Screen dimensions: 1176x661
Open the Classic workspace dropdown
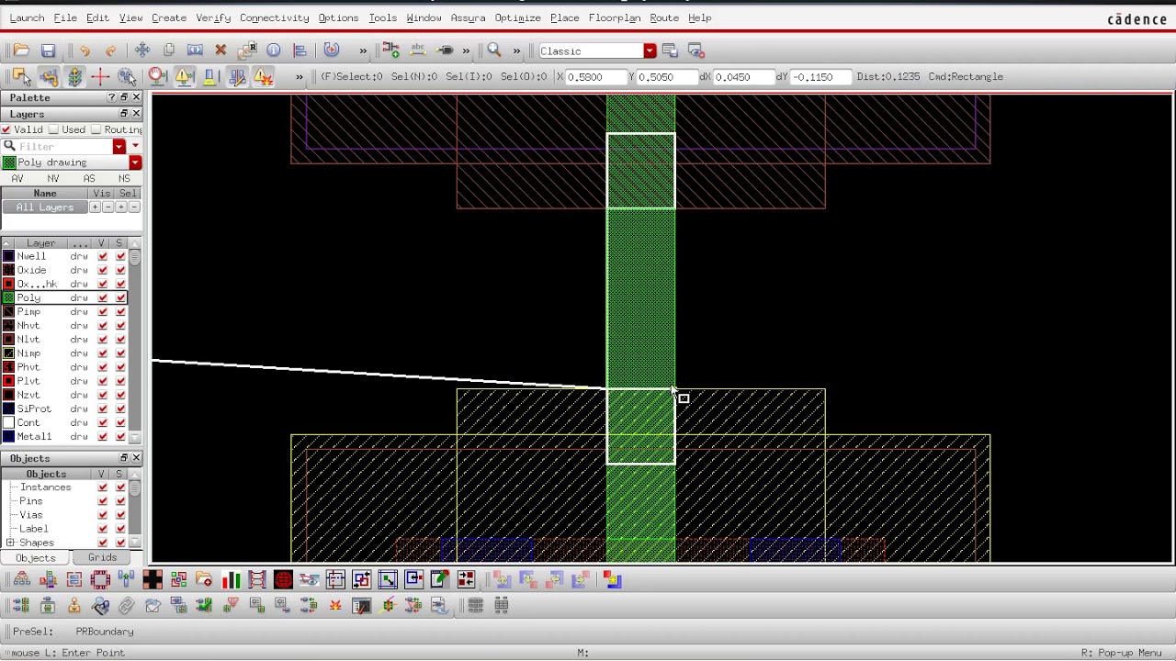[x=650, y=50]
